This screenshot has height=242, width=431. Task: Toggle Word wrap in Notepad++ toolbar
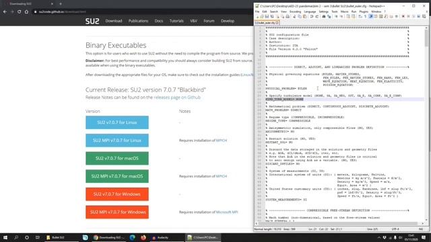tap(360, 16)
